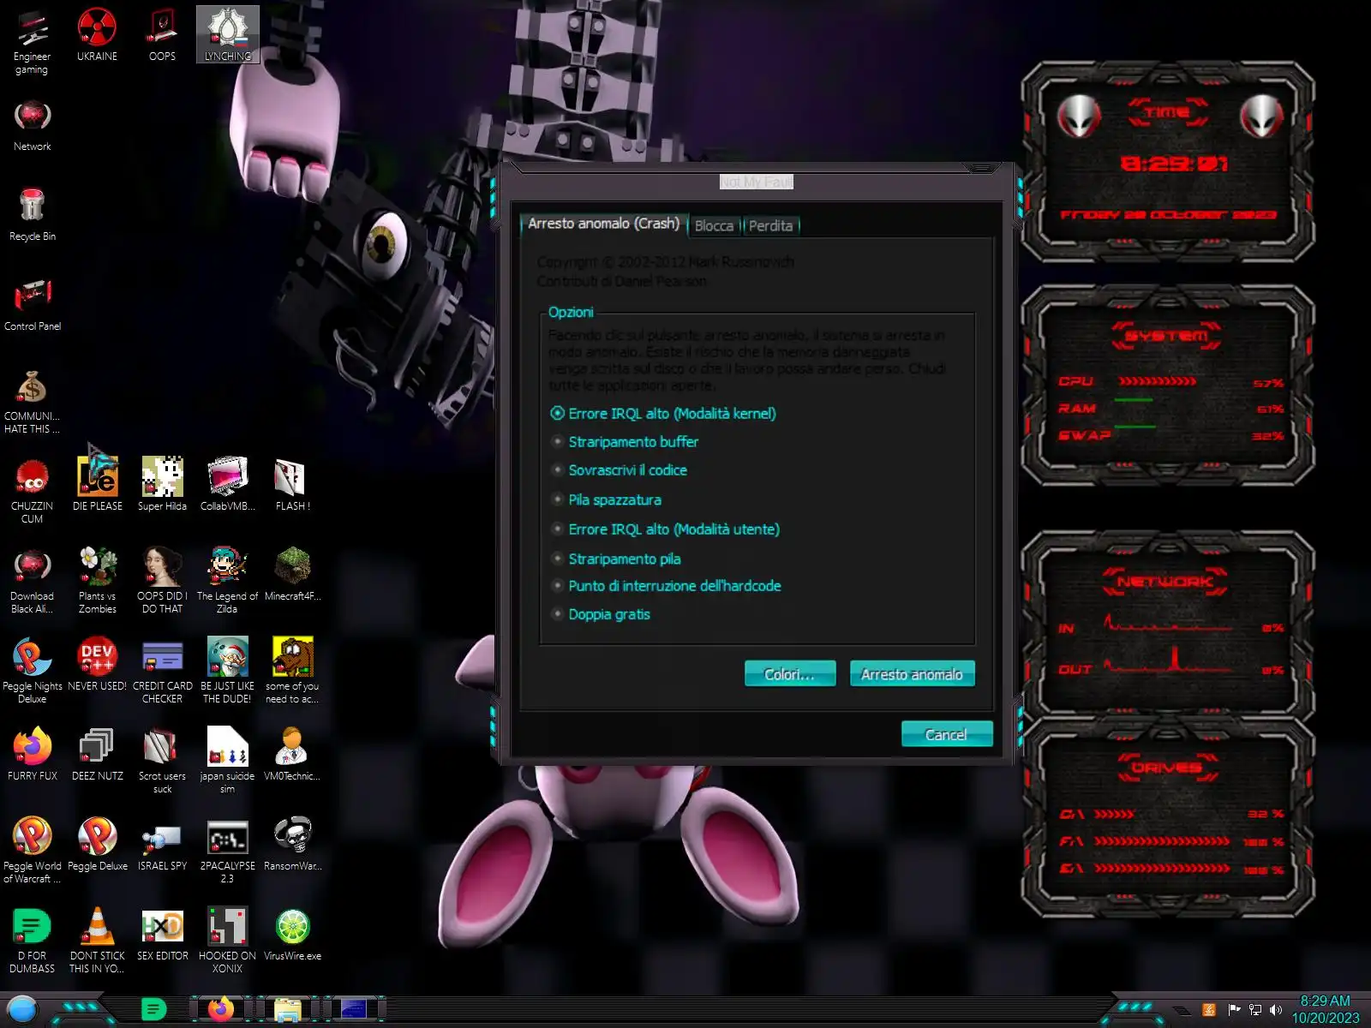Switch to the Arresto anomalo (Crash) tab
Image resolution: width=1371 pixels, height=1028 pixels.
(x=603, y=224)
